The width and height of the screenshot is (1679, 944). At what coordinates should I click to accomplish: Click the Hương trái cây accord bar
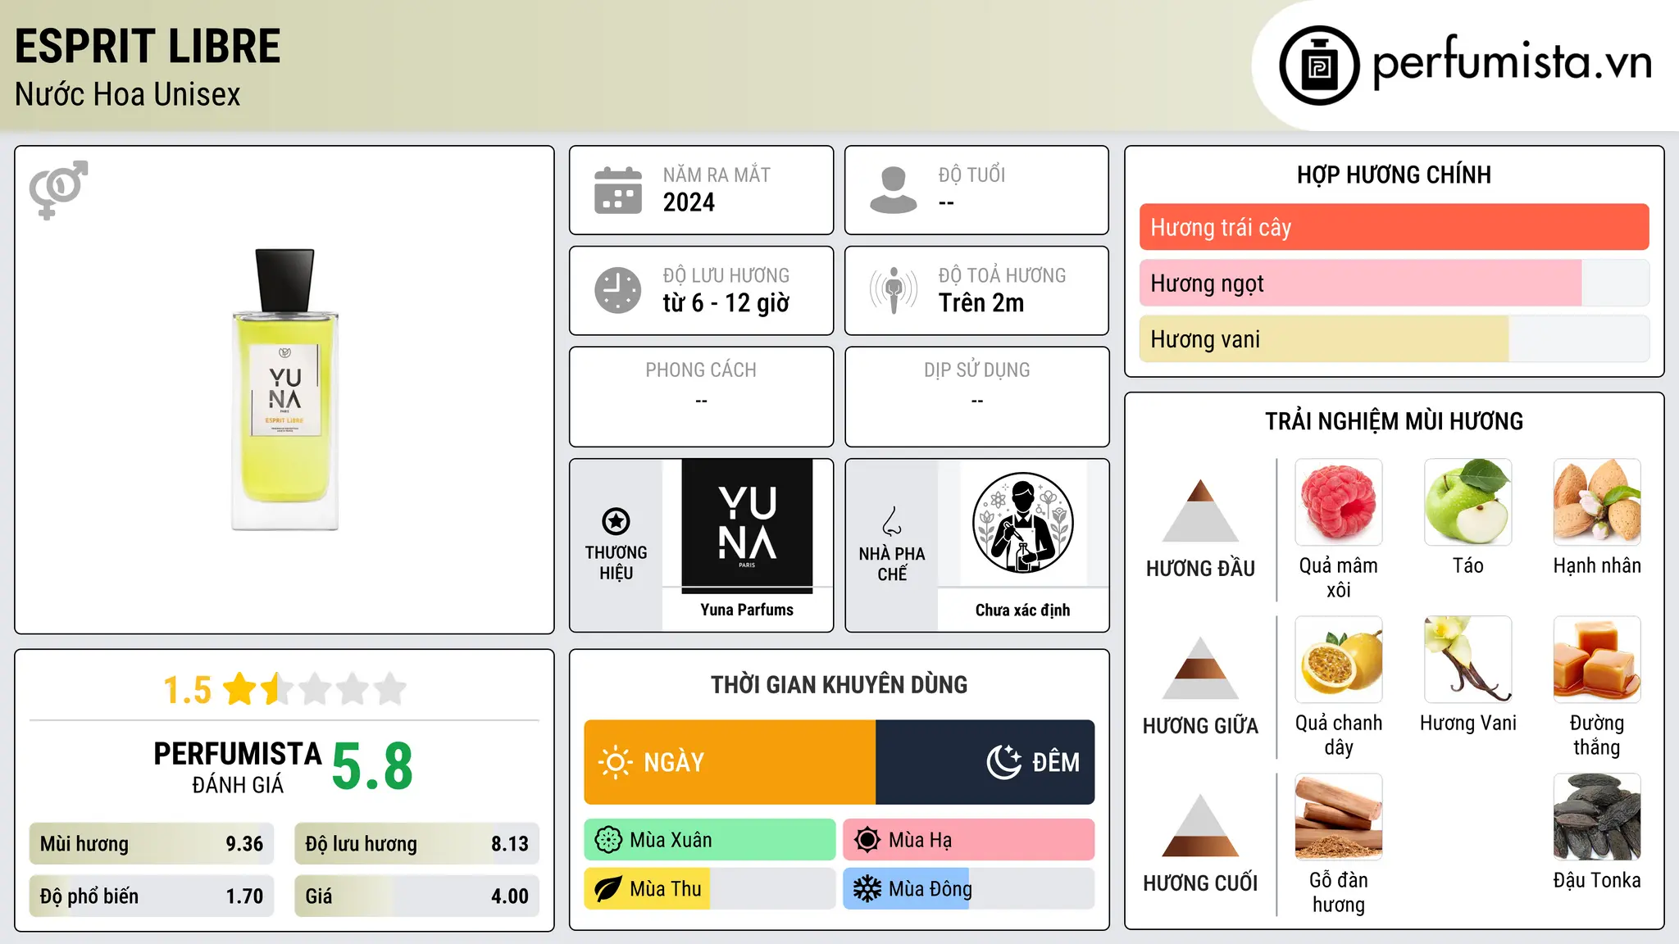pyautogui.click(x=1394, y=227)
